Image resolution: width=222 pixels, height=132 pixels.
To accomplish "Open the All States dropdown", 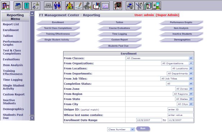I will [184, 99].
